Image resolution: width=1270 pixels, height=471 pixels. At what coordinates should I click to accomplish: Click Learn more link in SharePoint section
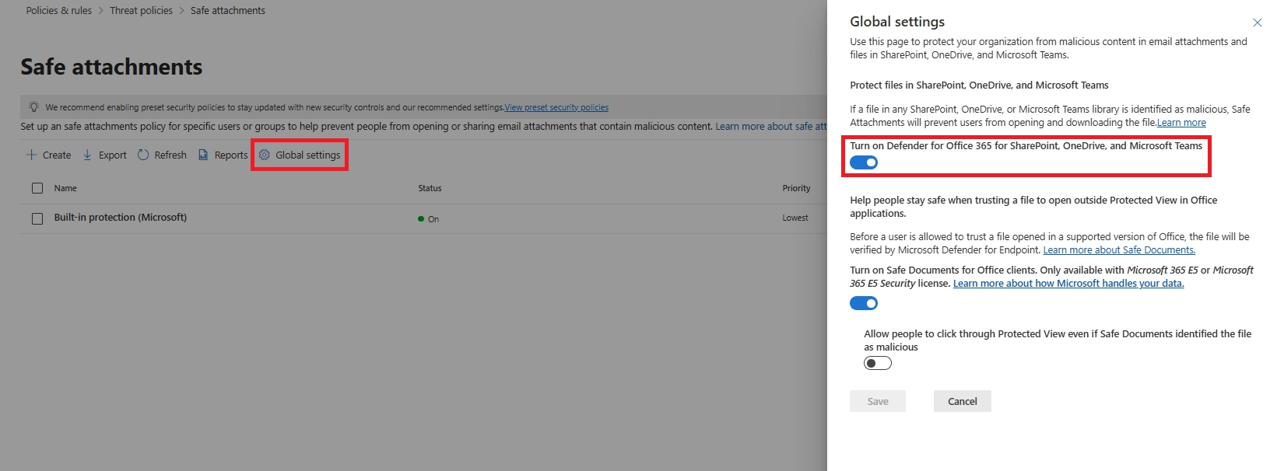[x=1181, y=122]
